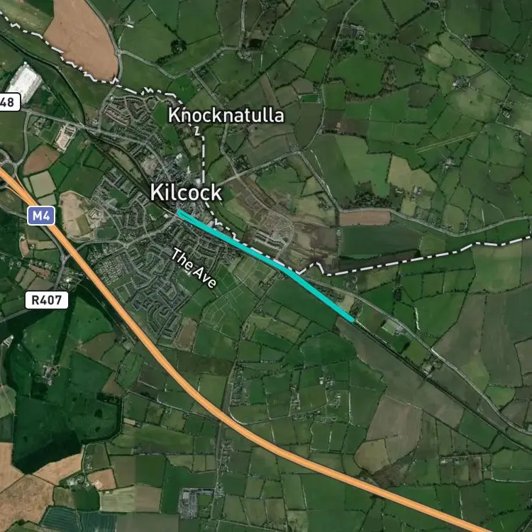Screen dimensions: 532x532
Task: Click the white warehouse building rooftop
Action: [24, 82]
